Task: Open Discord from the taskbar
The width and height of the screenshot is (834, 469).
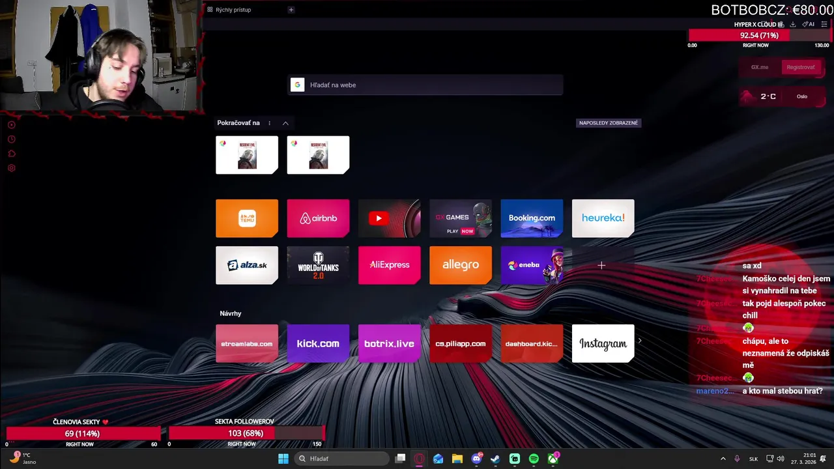Action: click(x=477, y=459)
